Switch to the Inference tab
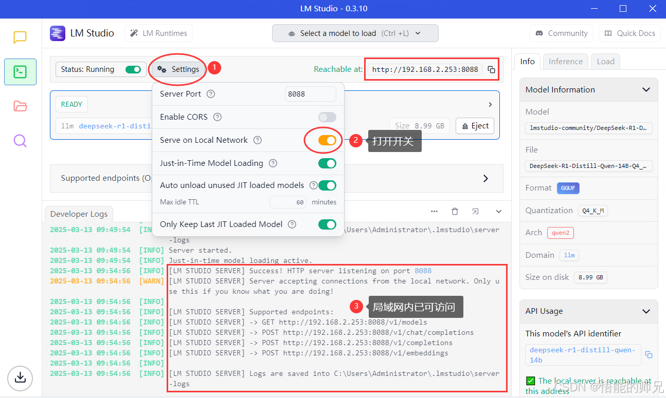 (x=565, y=62)
